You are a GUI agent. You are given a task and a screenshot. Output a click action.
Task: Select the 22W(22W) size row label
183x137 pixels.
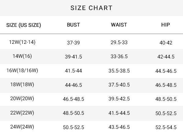(x=22, y=113)
